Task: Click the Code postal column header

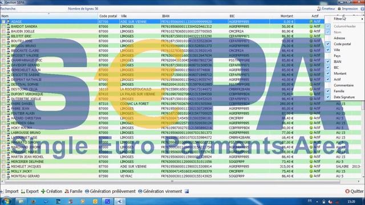Action: (108, 16)
